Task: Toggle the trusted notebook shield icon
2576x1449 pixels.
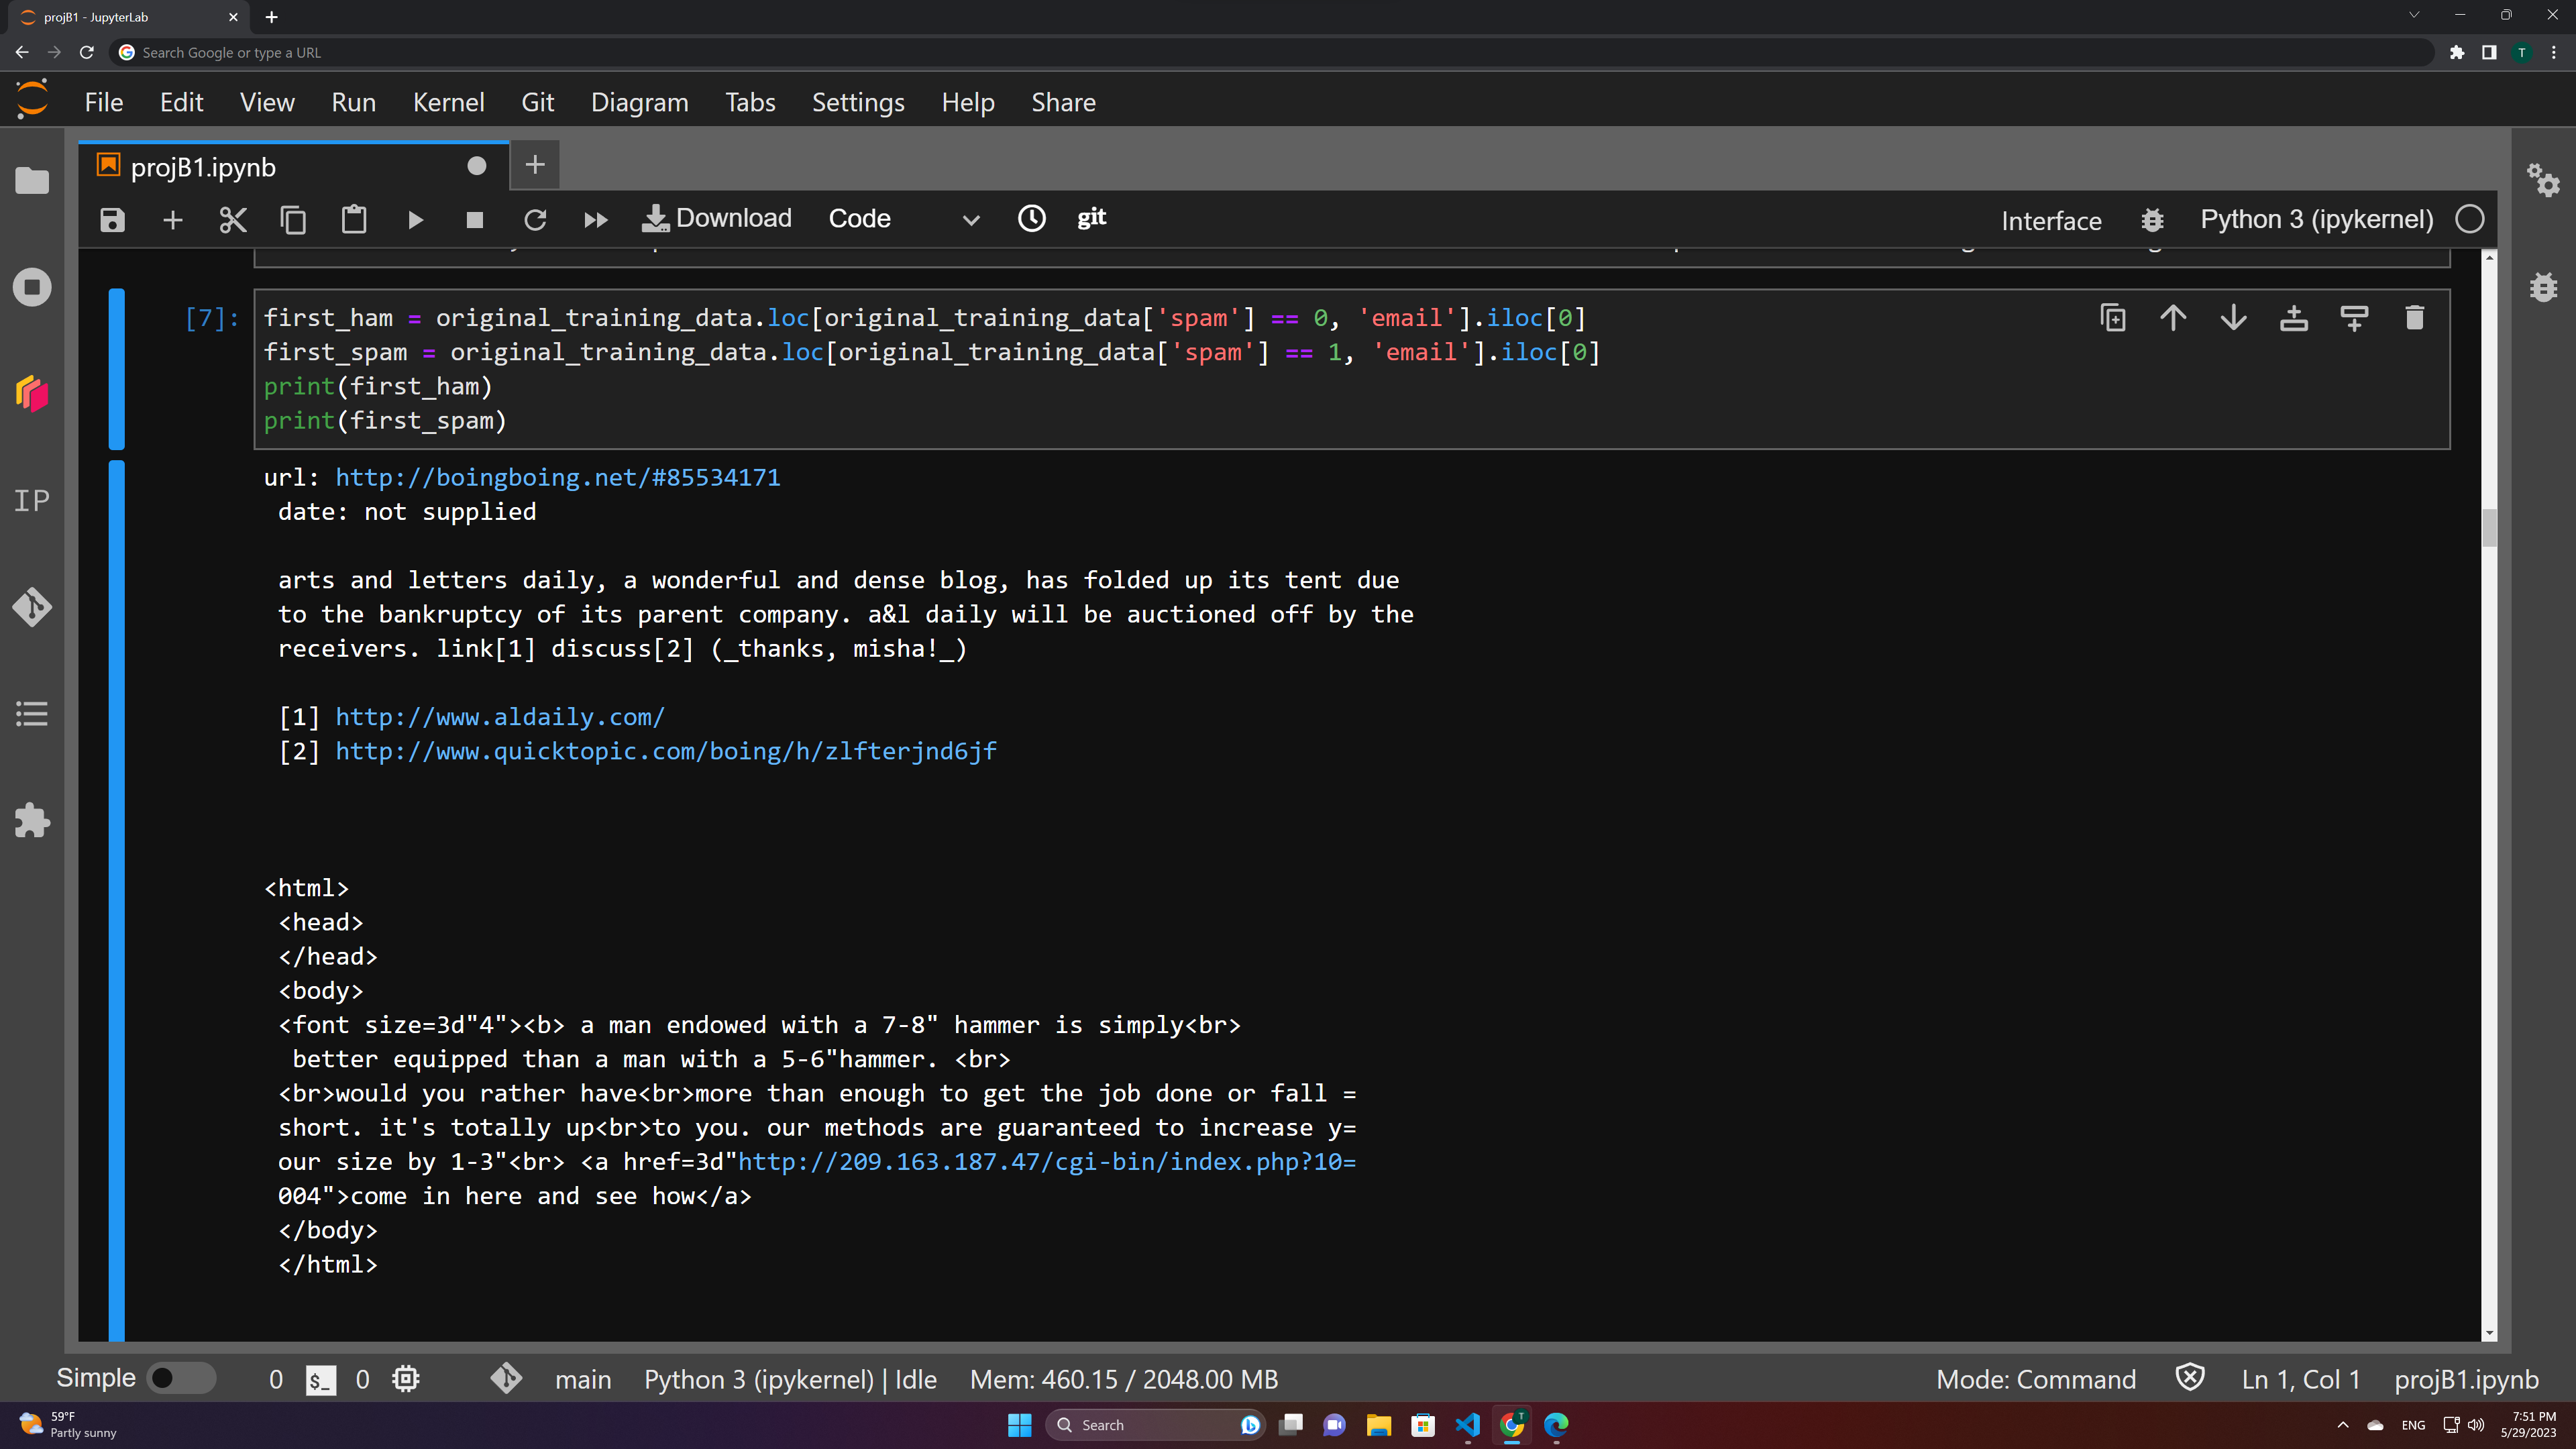Action: [x=2190, y=1378]
